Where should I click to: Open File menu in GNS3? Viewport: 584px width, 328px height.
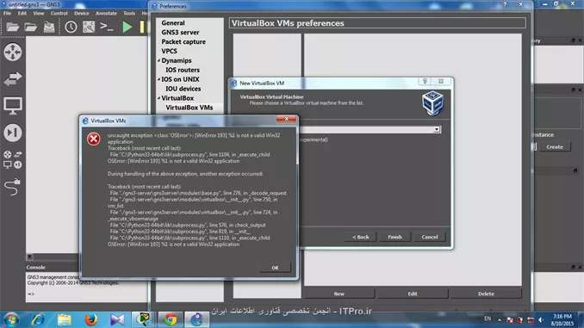7,13
